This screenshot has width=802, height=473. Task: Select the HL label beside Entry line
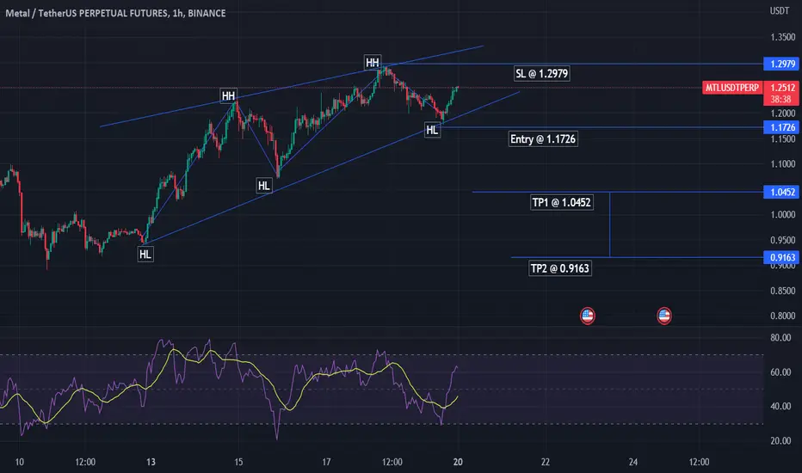[x=432, y=131]
